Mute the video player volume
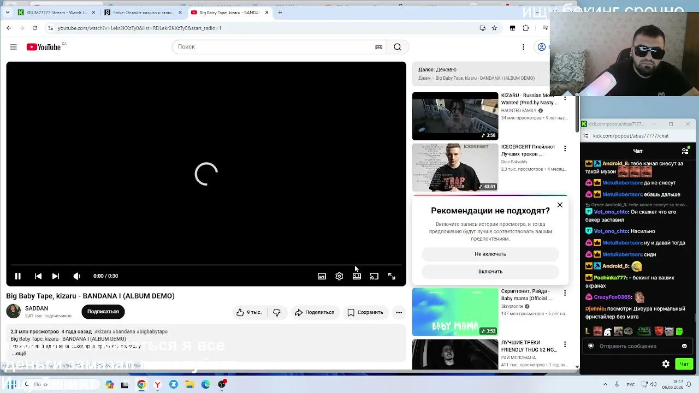 pos(76,276)
